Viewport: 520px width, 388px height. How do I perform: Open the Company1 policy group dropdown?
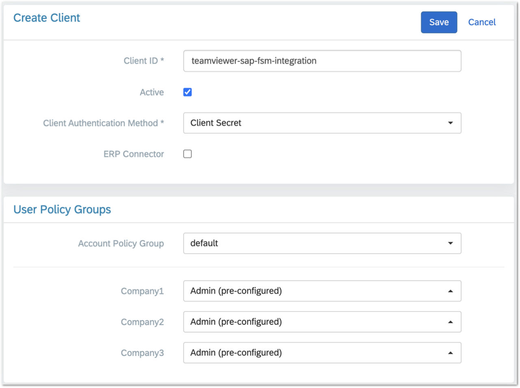pyautogui.click(x=322, y=291)
